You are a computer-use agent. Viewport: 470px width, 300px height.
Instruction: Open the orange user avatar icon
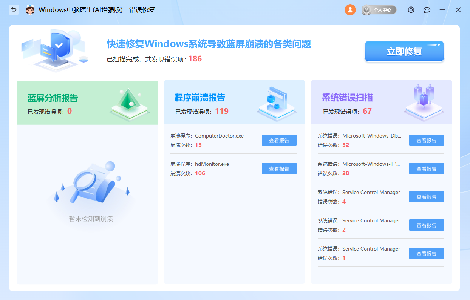(350, 10)
